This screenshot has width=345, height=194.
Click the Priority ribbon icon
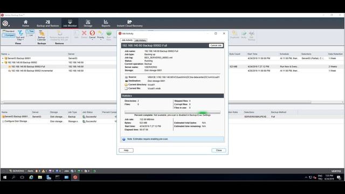point(100,33)
